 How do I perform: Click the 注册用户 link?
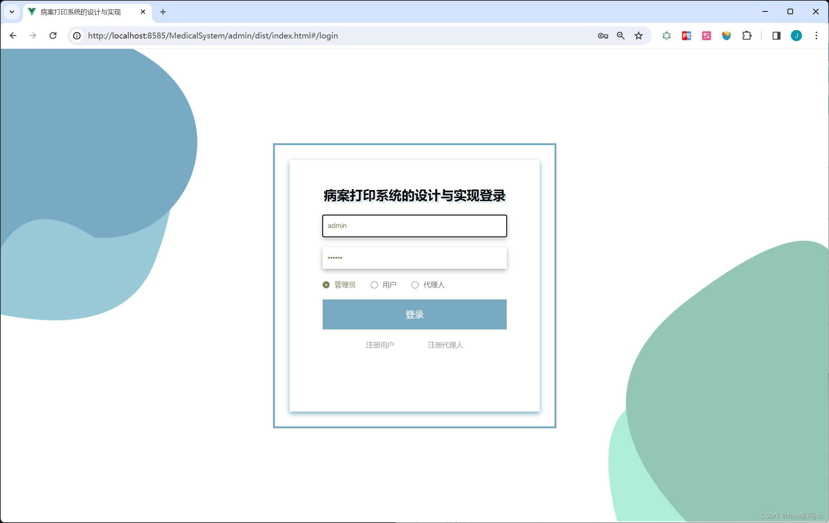[380, 345]
